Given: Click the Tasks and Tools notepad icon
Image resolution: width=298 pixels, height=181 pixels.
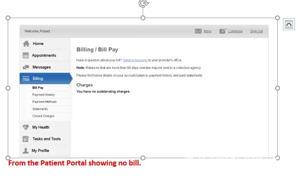Looking at the screenshot, I should pos(25,139).
